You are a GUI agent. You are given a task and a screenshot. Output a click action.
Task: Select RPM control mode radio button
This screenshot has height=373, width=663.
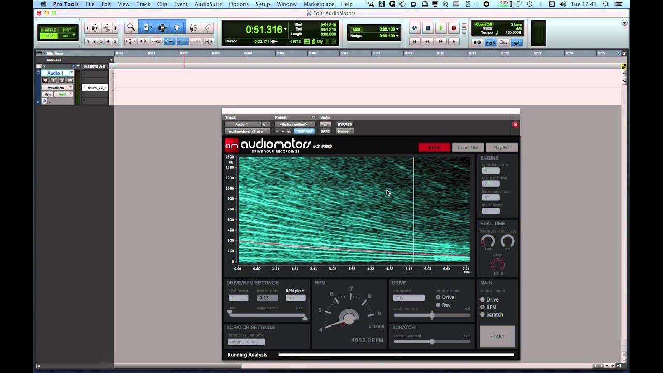click(482, 307)
